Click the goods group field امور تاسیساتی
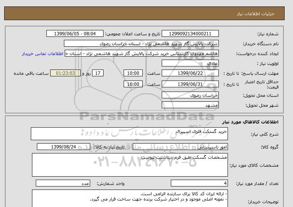The image size is (293, 207). [180, 147]
